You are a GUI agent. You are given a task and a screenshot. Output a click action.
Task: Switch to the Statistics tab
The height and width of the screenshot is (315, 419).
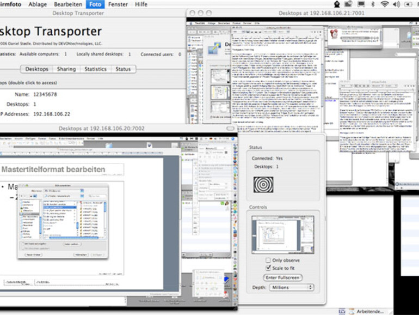95,69
